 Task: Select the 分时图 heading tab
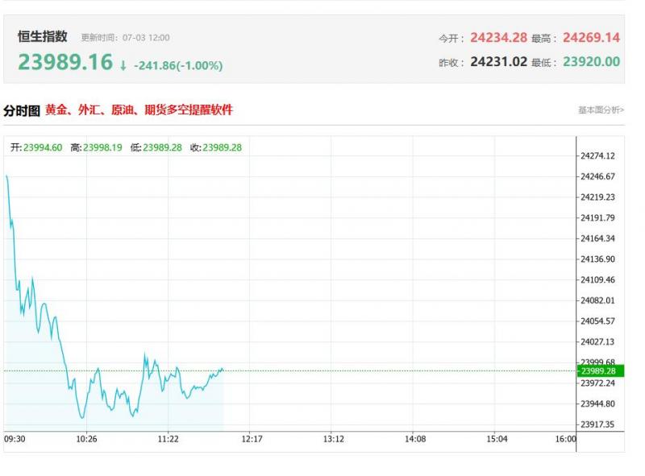[22, 110]
